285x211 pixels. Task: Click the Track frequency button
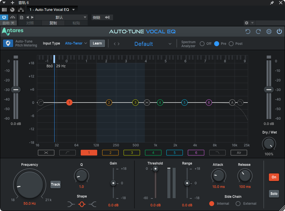point(55,184)
